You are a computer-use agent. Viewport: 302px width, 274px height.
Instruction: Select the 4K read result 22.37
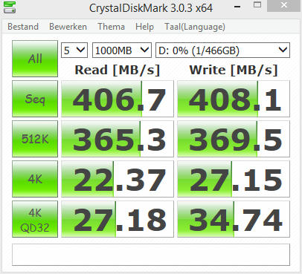tap(118, 179)
